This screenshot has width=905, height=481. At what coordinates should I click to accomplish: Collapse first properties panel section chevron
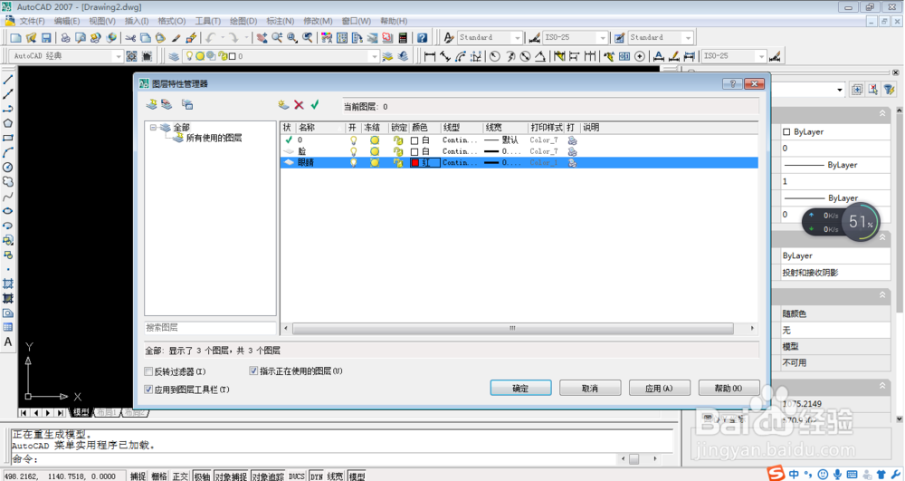882,114
